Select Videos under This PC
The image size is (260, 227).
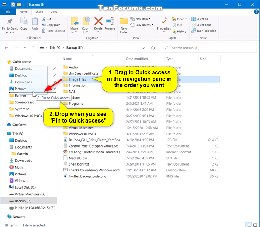point(17,181)
